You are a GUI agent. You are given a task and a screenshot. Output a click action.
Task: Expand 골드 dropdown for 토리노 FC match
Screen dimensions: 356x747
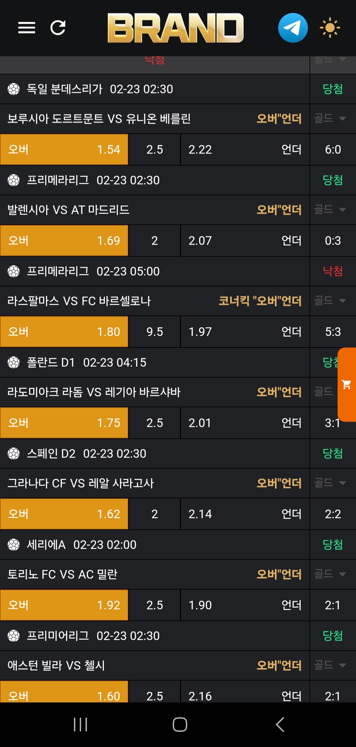click(330, 574)
